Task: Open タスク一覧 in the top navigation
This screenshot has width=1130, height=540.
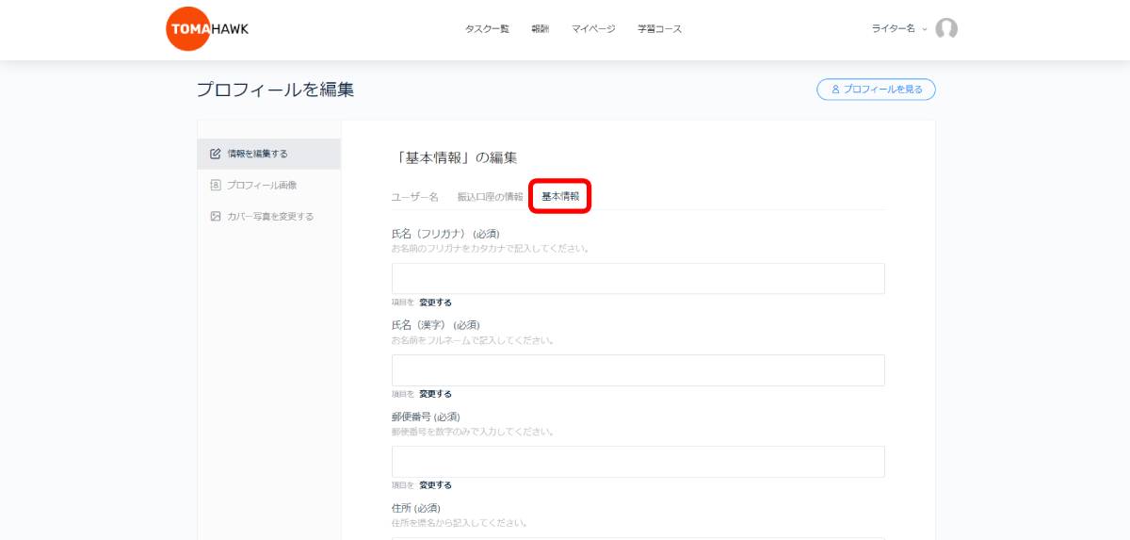Action: 487,29
